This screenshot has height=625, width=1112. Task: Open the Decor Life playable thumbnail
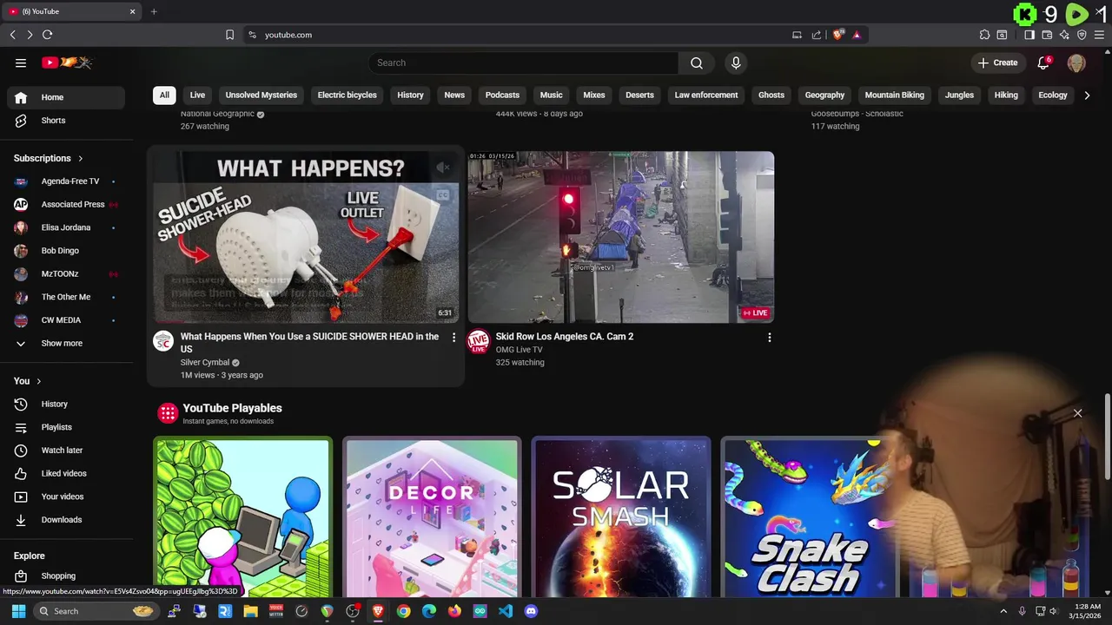click(432, 517)
